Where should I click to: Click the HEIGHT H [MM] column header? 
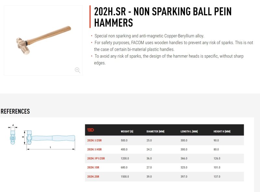pyautogui.click(x=222, y=132)
